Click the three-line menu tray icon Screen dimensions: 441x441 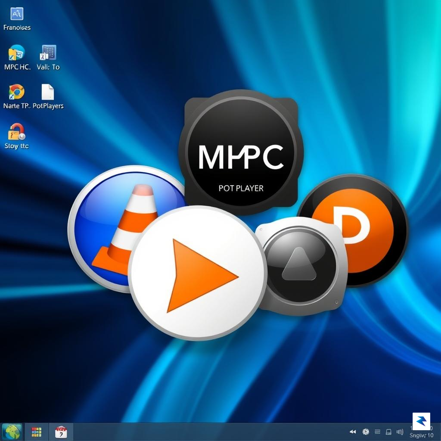click(377, 432)
